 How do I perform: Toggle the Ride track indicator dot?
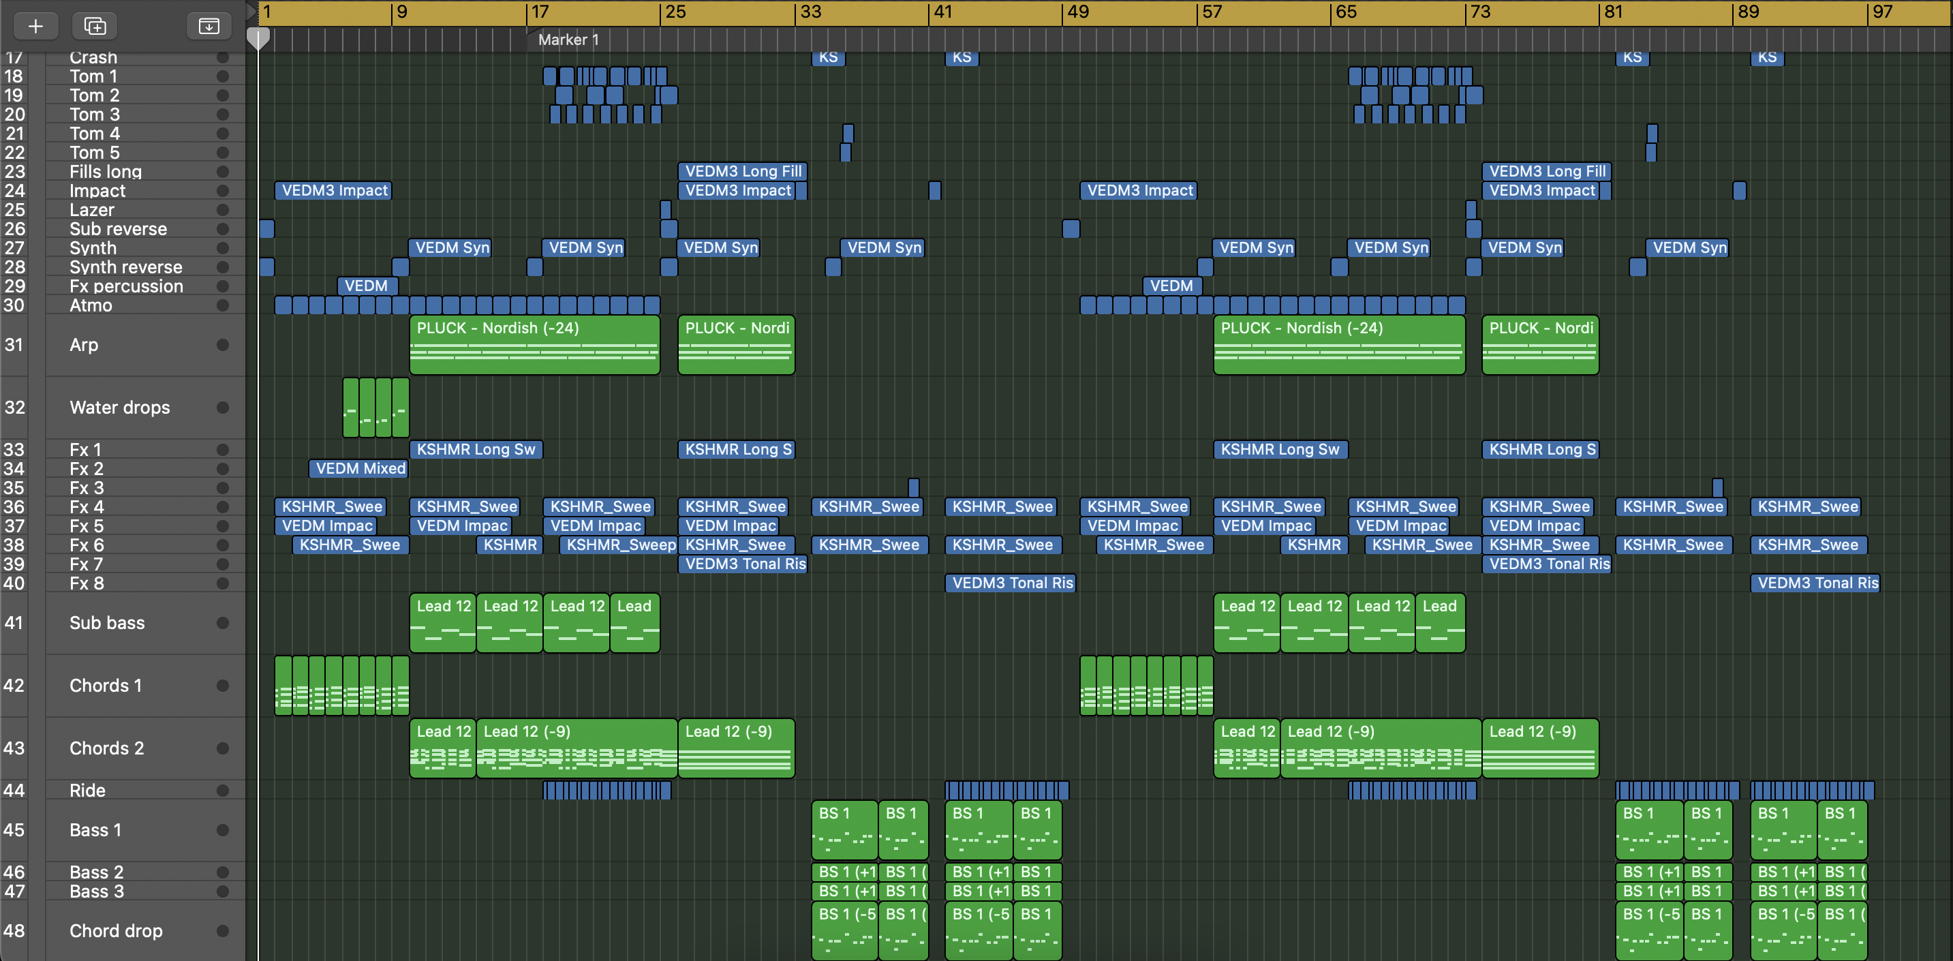pos(222,791)
